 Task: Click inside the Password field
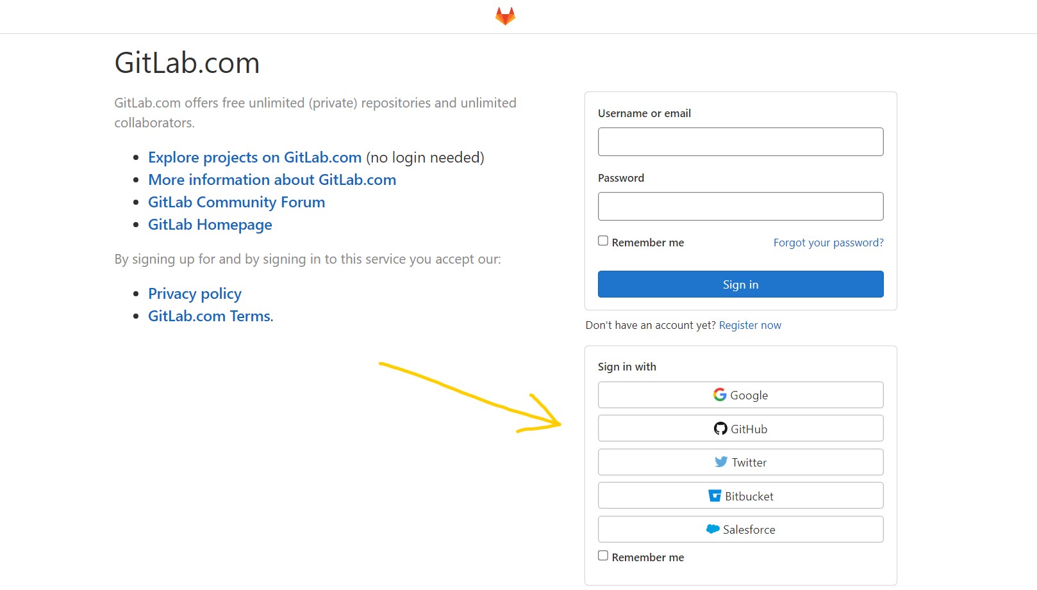(740, 206)
